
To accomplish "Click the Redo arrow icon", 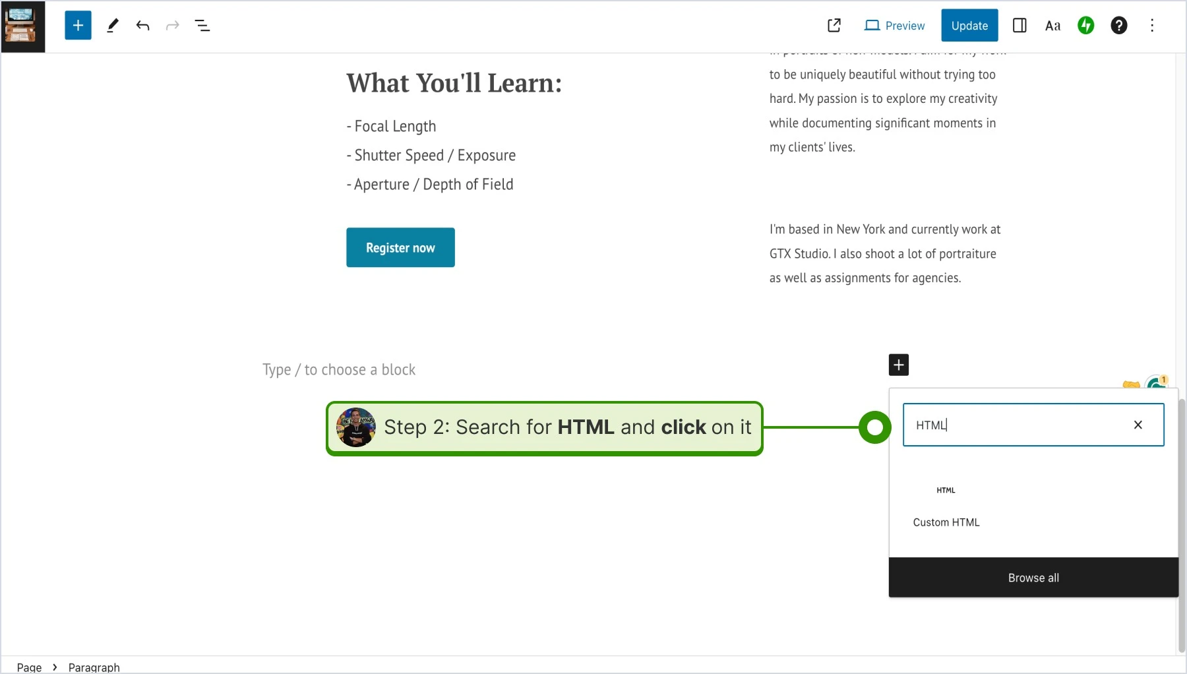I will tap(173, 26).
